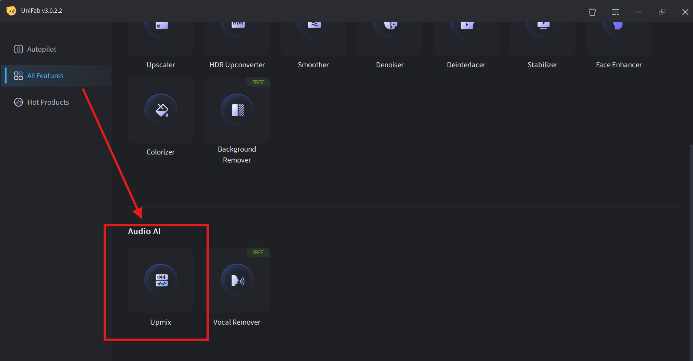This screenshot has width=693, height=361.
Task: Click the Audio AI section heading
Action: pyautogui.click(x=144, y=231)
